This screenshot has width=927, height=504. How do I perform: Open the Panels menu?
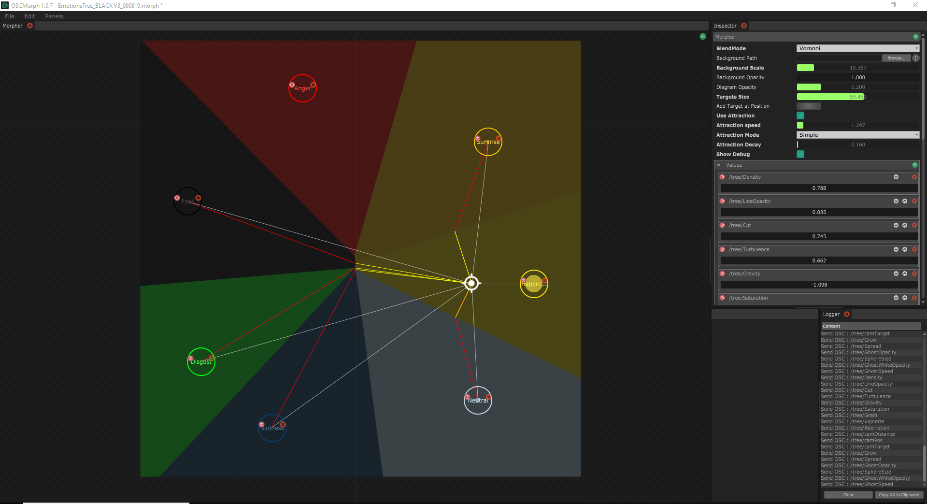[54, 16]
